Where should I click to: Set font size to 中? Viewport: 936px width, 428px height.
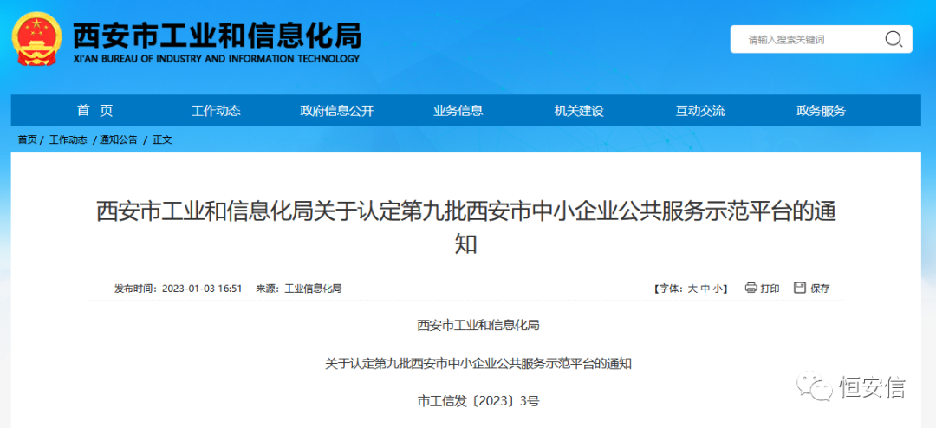[705, 289]
